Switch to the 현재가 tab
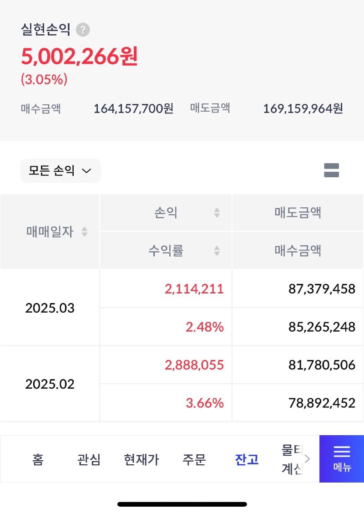Viewport: 364px width, 514px height. (142, 459)
